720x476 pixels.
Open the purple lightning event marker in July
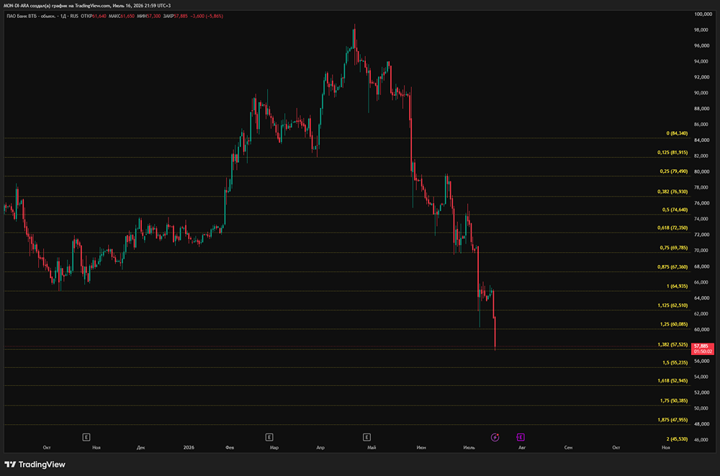pyautogui.click(x=495, y=437)
